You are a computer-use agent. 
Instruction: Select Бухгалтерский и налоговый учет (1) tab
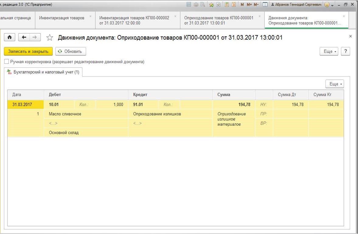43,72
